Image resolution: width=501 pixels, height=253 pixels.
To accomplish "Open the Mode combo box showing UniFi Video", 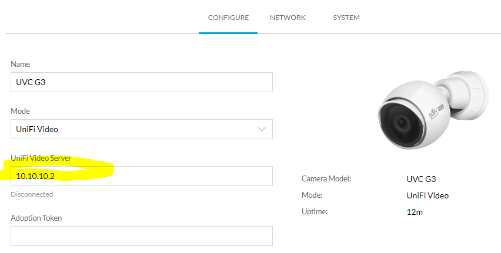I will click(142, 129).
